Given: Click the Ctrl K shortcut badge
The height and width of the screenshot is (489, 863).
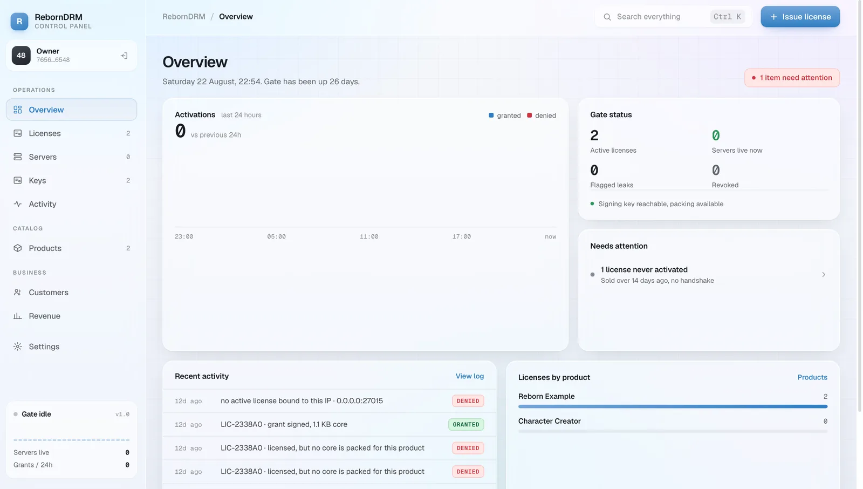Looking at the screenshot, I should click(x=727, y=17).
